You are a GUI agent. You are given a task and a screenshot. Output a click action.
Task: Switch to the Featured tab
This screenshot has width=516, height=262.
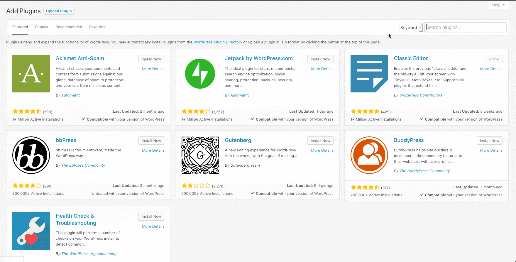(20, 27)
